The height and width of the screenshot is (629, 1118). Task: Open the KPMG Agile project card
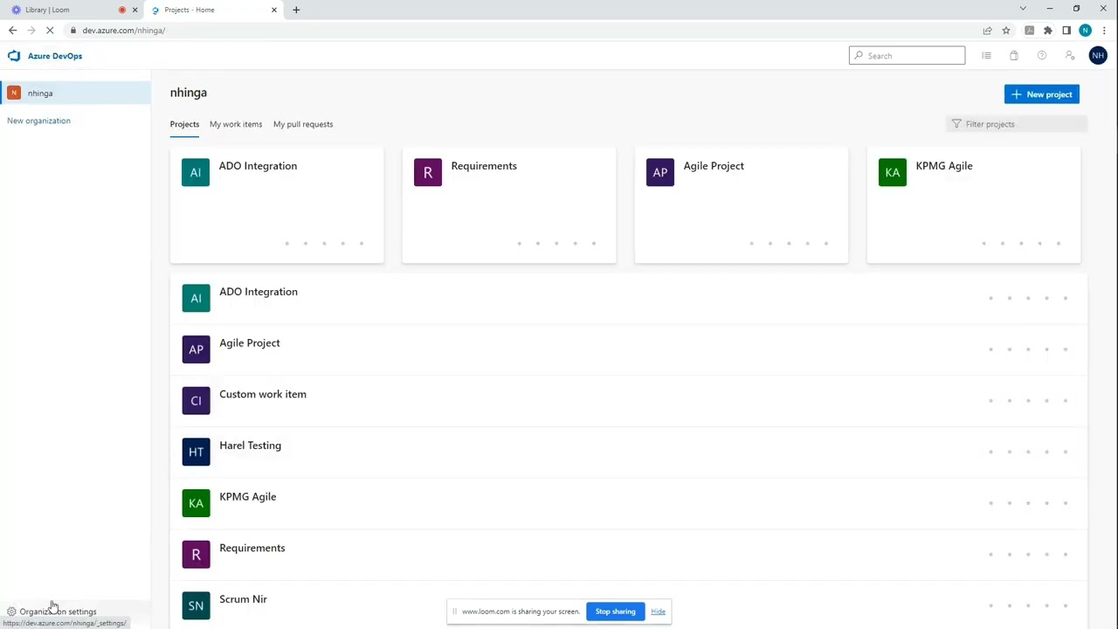coord(974,205)
